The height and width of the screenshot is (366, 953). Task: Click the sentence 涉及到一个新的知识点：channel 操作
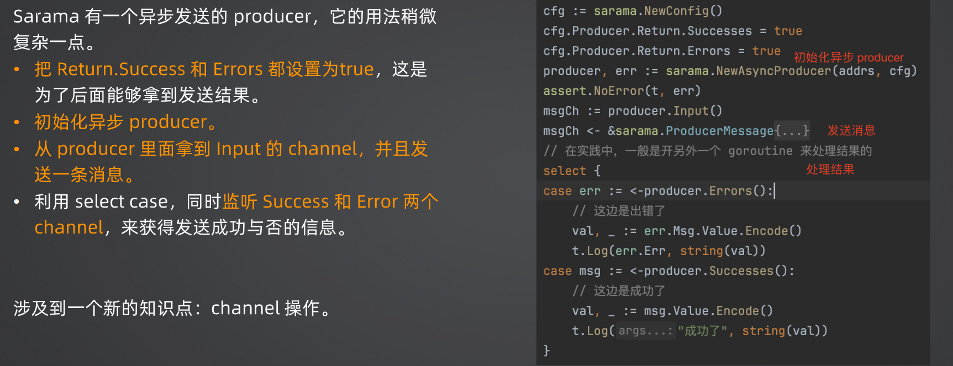point(172,308)
